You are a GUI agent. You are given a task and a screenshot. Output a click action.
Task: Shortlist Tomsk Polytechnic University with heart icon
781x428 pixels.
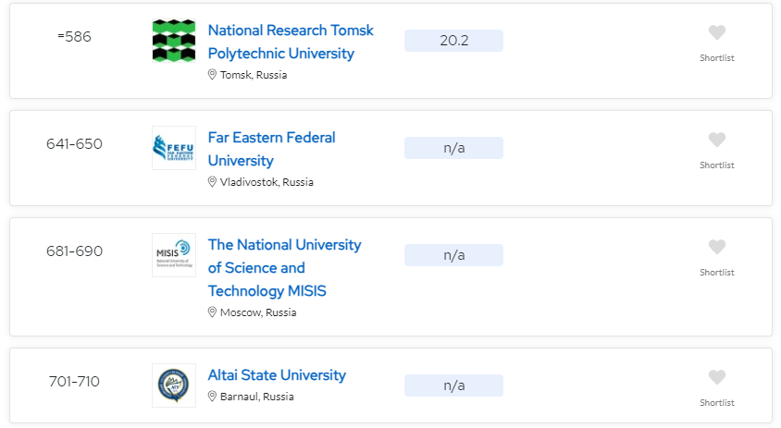[x=717, y=33]
